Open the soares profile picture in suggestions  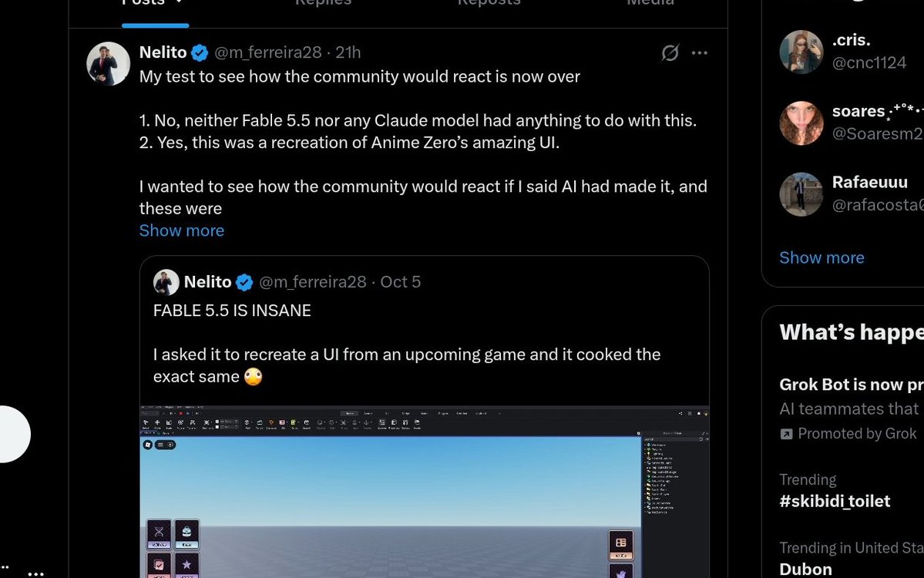coord(801,123)
